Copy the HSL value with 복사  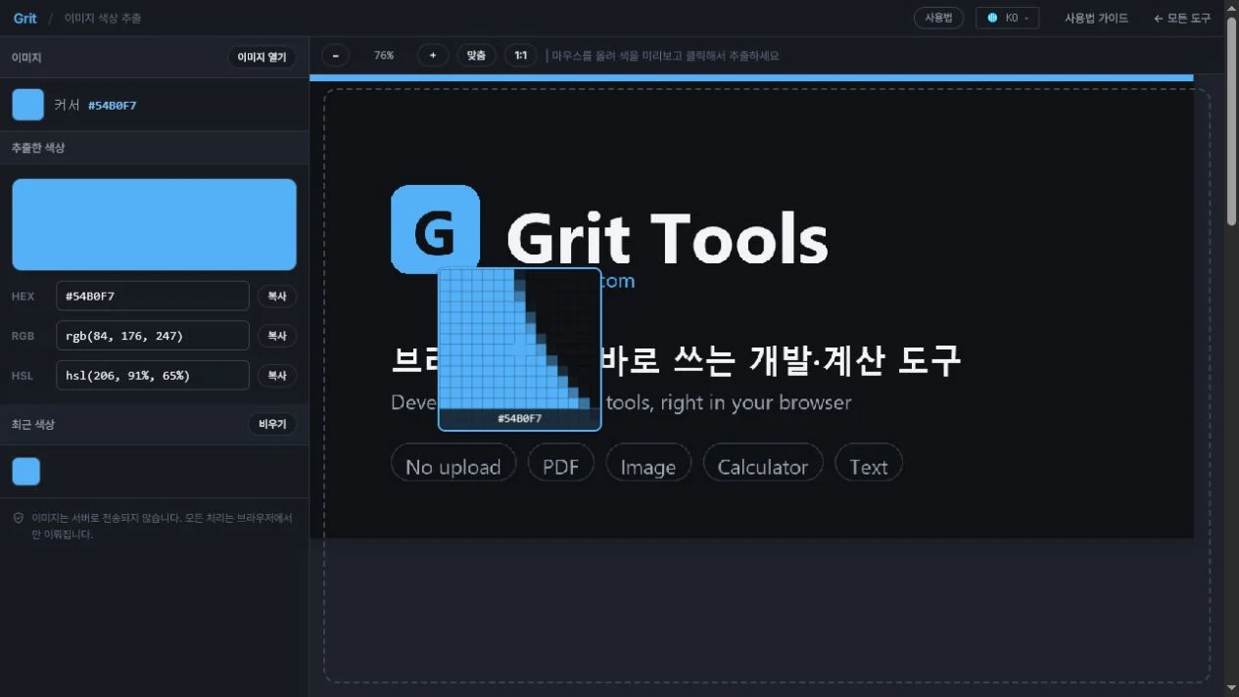276,375
